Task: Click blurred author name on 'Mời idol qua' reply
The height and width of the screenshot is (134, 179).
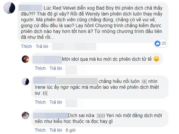Action: tap(47, 60)
